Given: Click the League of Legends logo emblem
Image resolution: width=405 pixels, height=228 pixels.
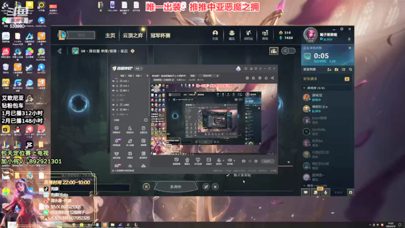Looking at the screenshot, I should click(x=62, y=35).
